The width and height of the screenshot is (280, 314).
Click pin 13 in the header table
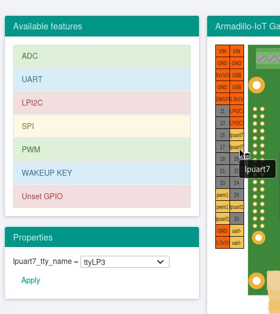pos(222,123)
